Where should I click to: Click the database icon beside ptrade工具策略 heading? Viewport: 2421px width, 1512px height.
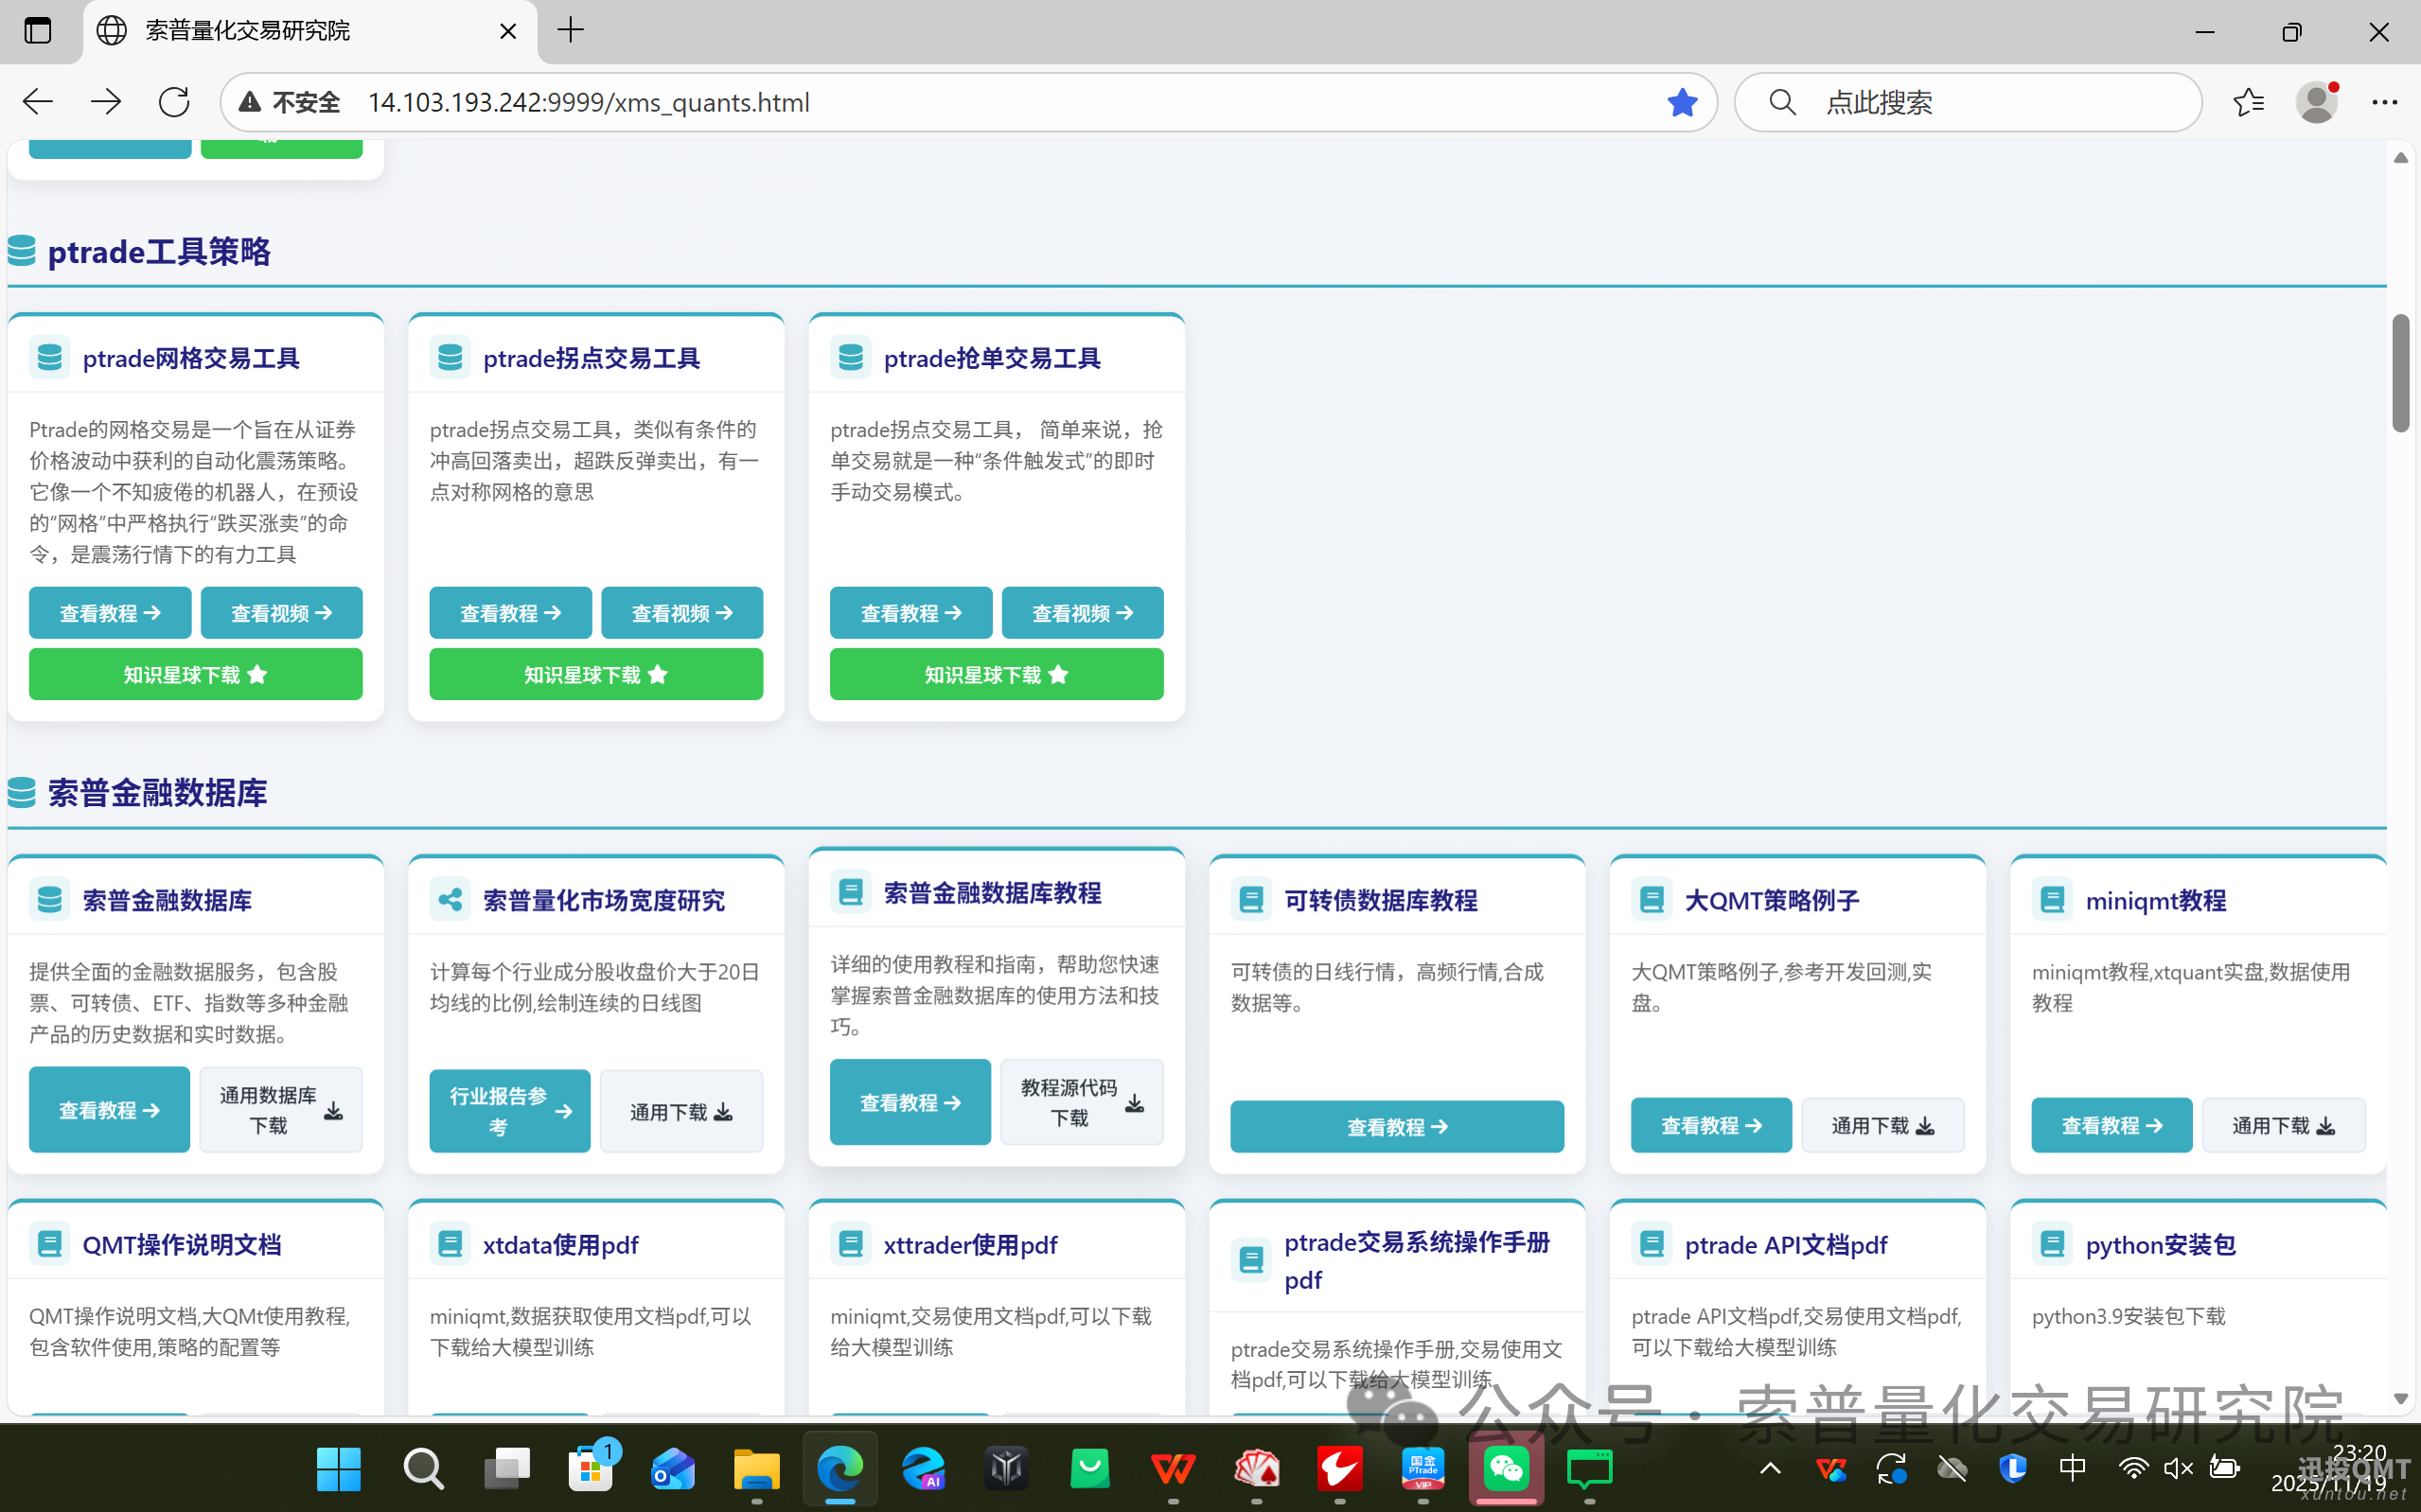[x=20, y=251]
